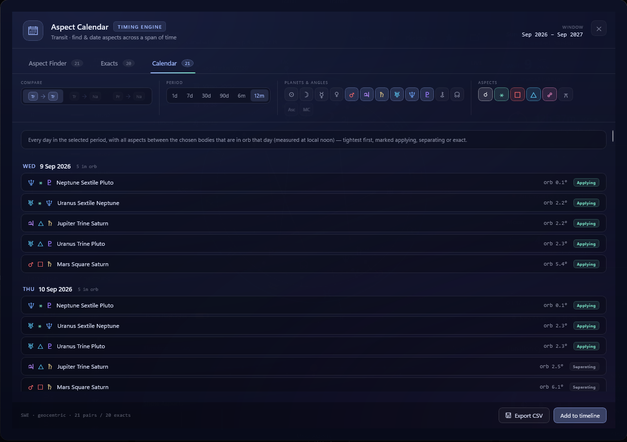Enable the North Node filter icon
Viewport: 627px width, 442px height.
tap(457, 95)
